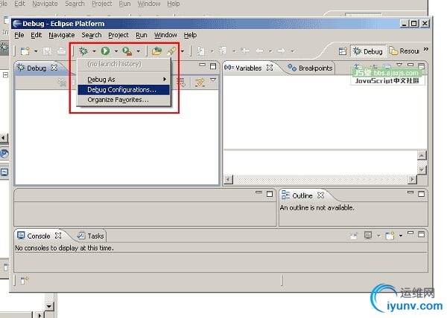
Task: Minimize the Outline view panel
Action: (410, 192)
